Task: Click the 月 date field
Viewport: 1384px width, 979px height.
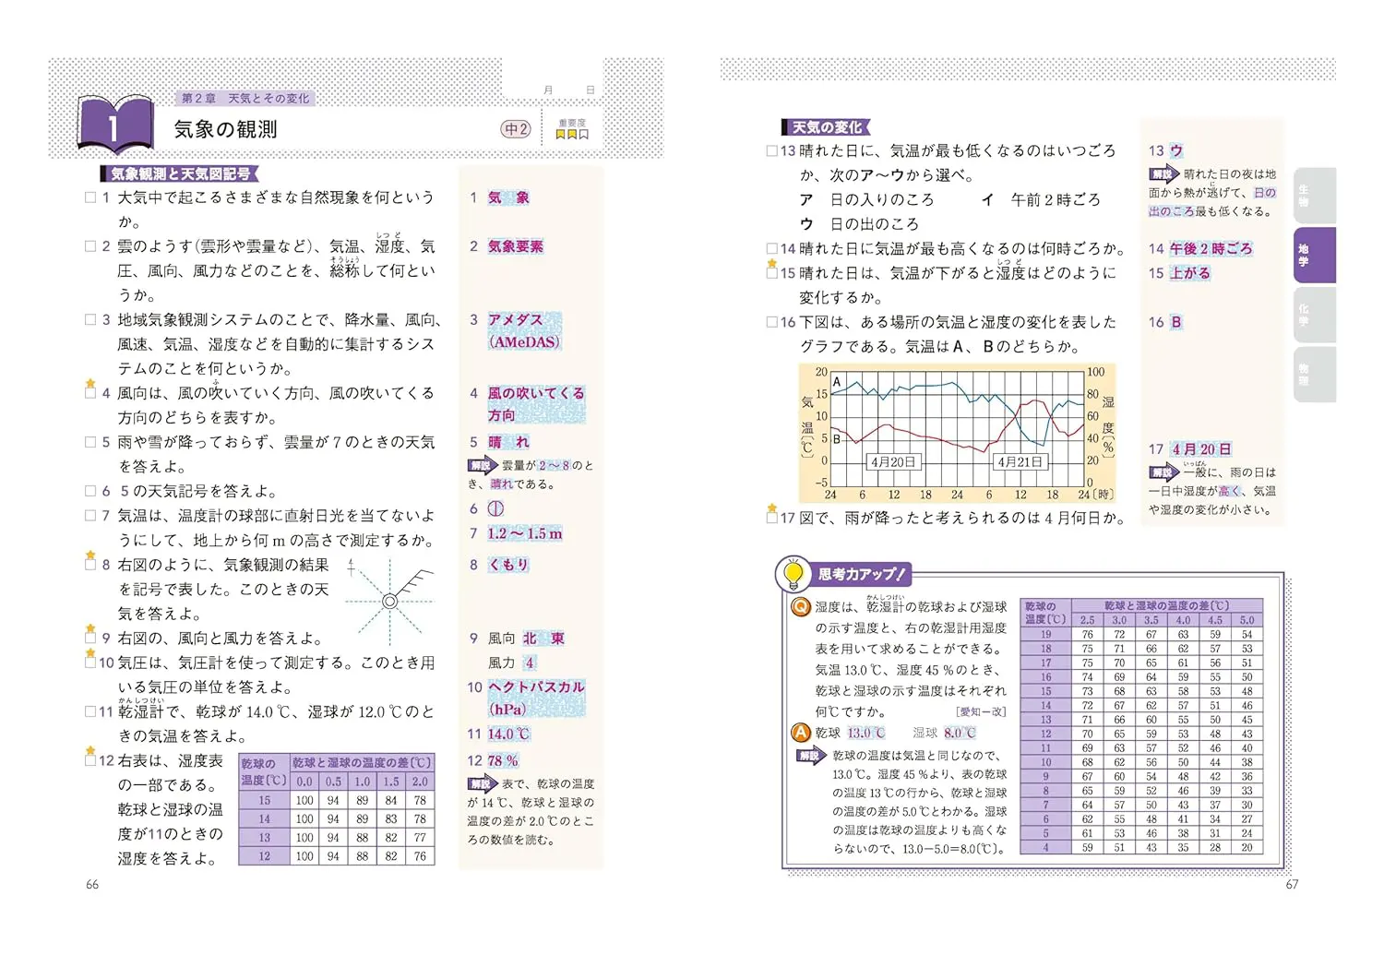Action: 548,90
